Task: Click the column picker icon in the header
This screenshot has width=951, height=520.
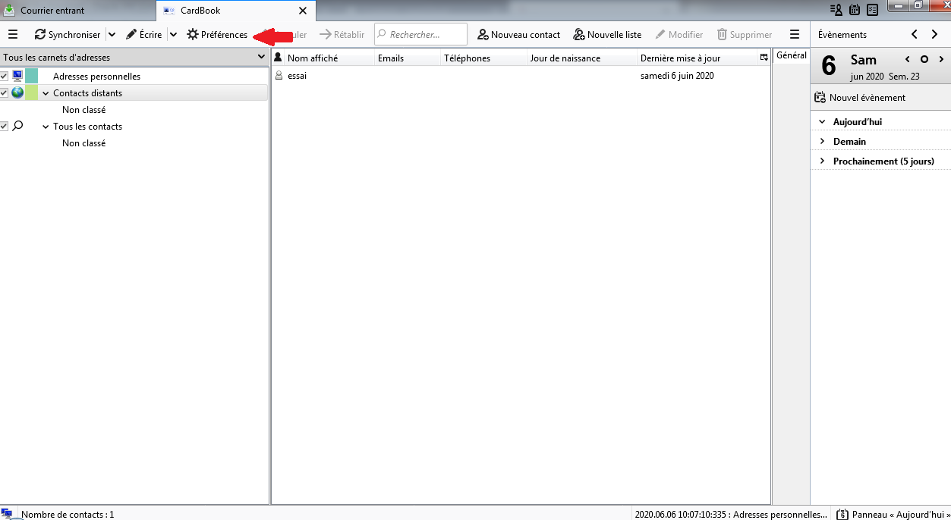Action: (x=764, y=58)
